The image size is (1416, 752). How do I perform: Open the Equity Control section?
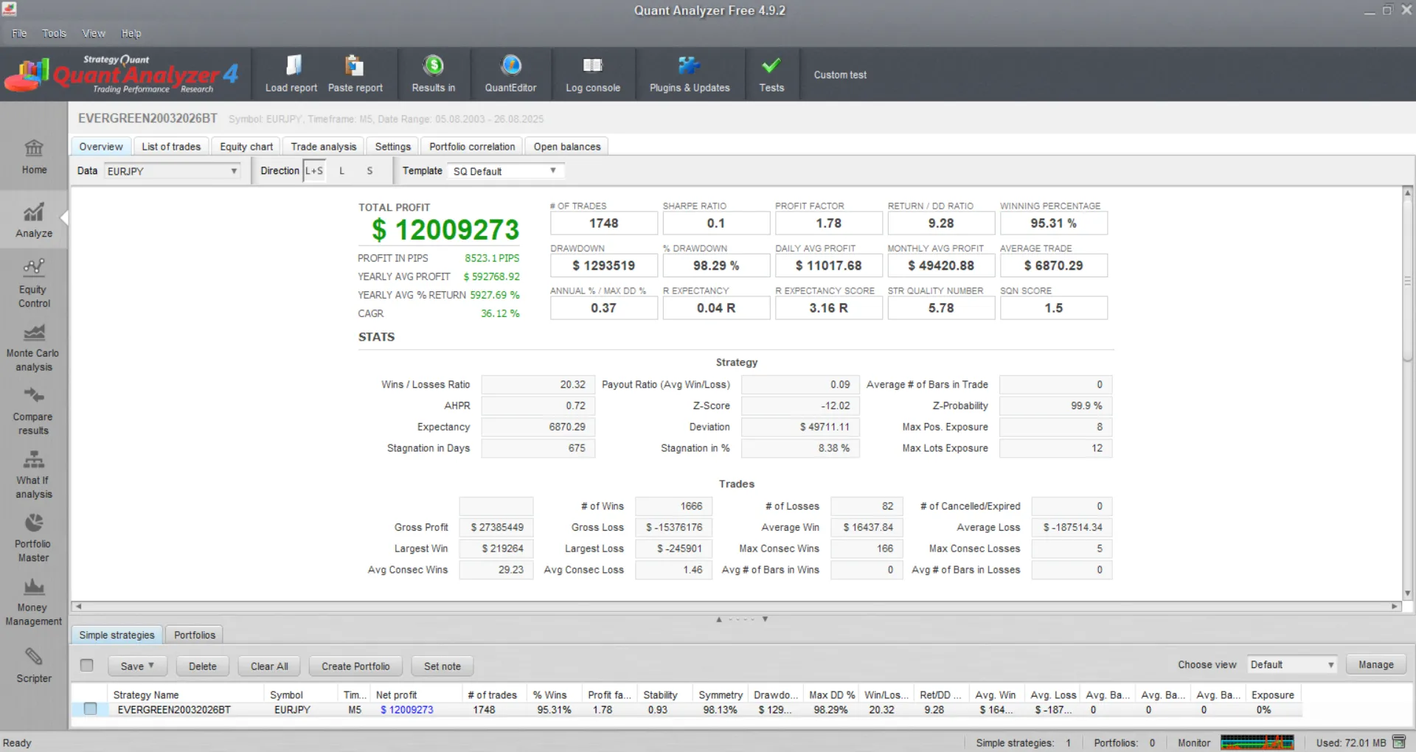point(34,284)
